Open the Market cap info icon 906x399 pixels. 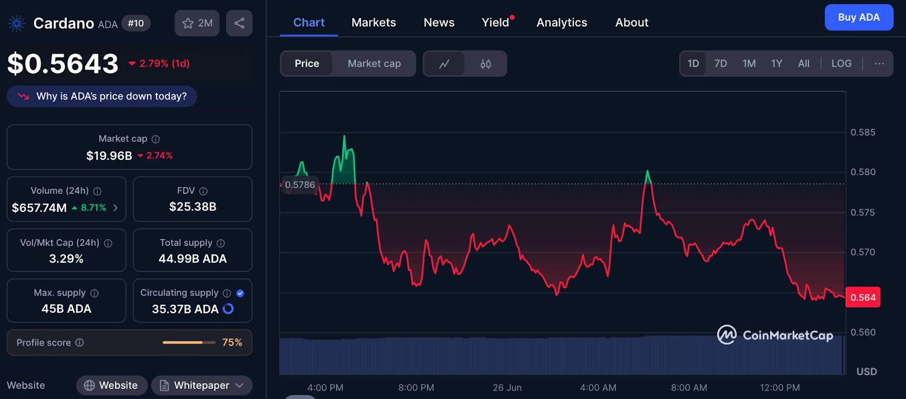(x=156, y=139)
